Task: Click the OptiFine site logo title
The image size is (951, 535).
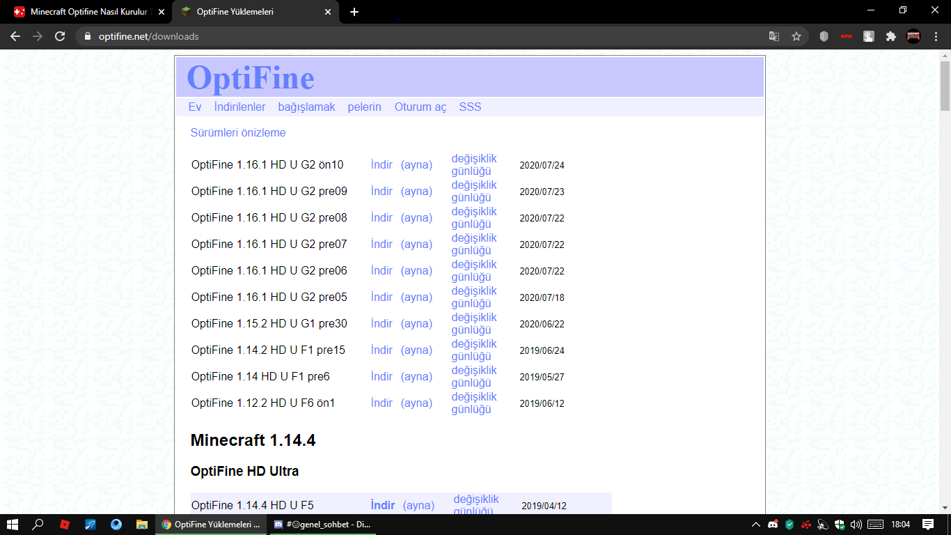Action: [251, 77]
